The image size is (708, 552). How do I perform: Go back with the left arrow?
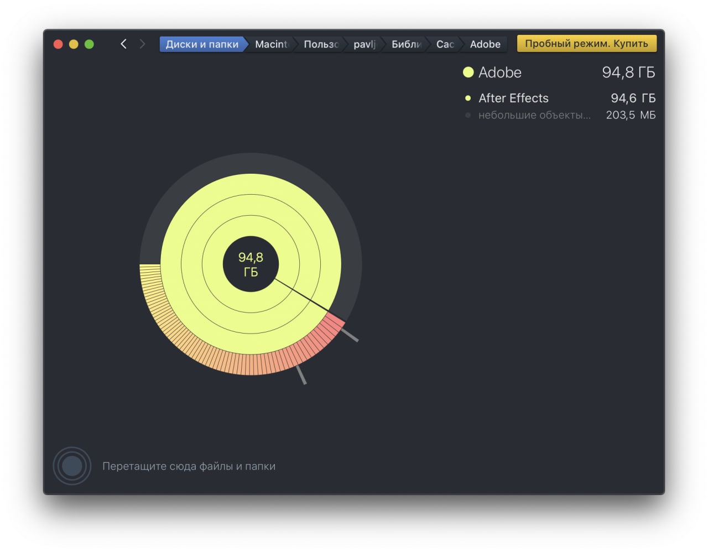pos(123,44)
